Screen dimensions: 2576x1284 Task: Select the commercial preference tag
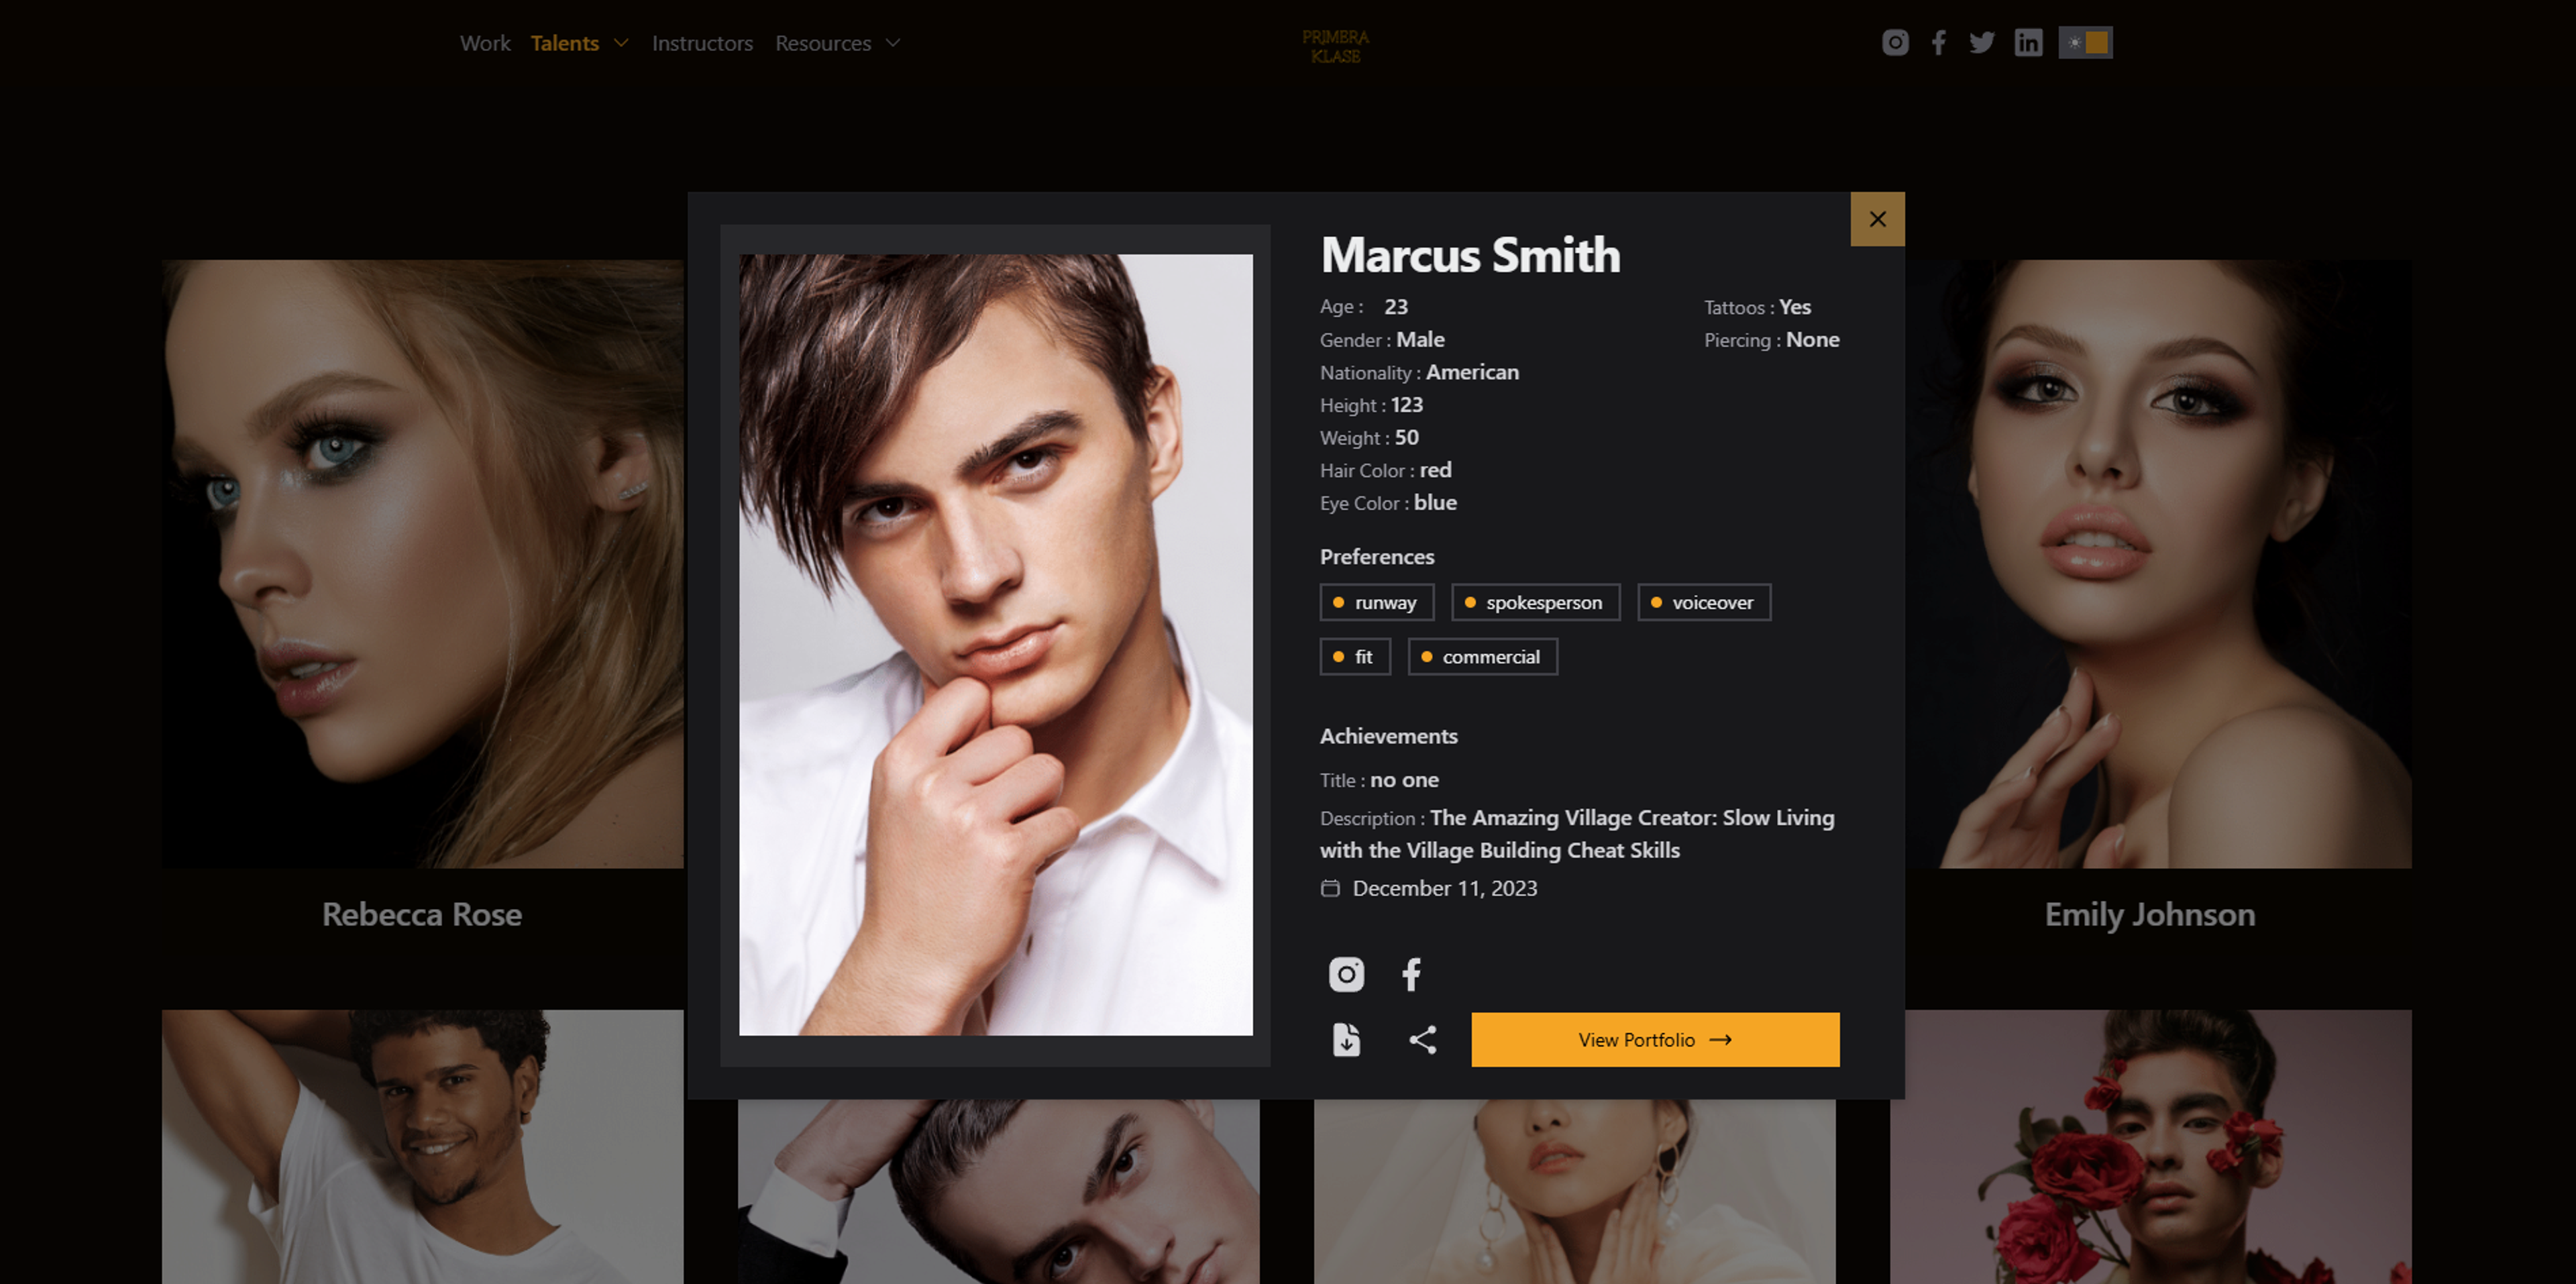coord(1482,657)
